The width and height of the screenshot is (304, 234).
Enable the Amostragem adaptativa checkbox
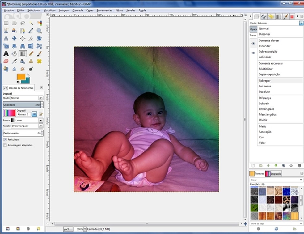click(x=5, y=145)
